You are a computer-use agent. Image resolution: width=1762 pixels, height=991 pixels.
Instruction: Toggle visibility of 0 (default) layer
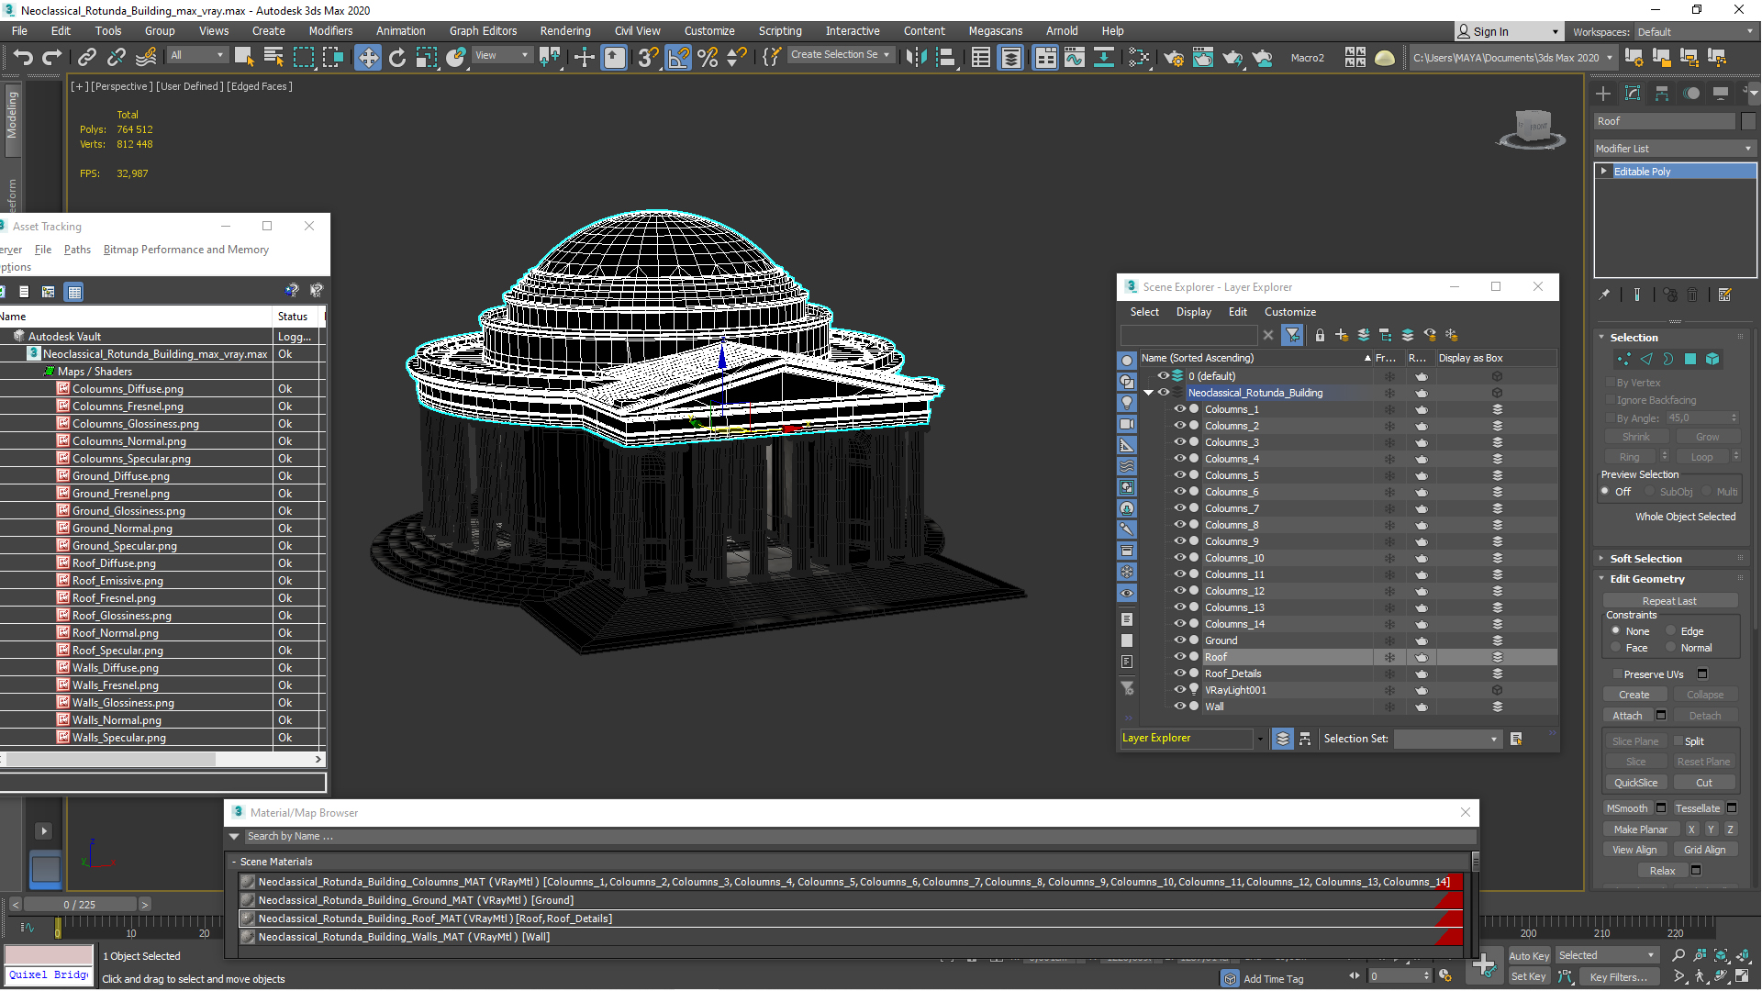click(1163, 376)
